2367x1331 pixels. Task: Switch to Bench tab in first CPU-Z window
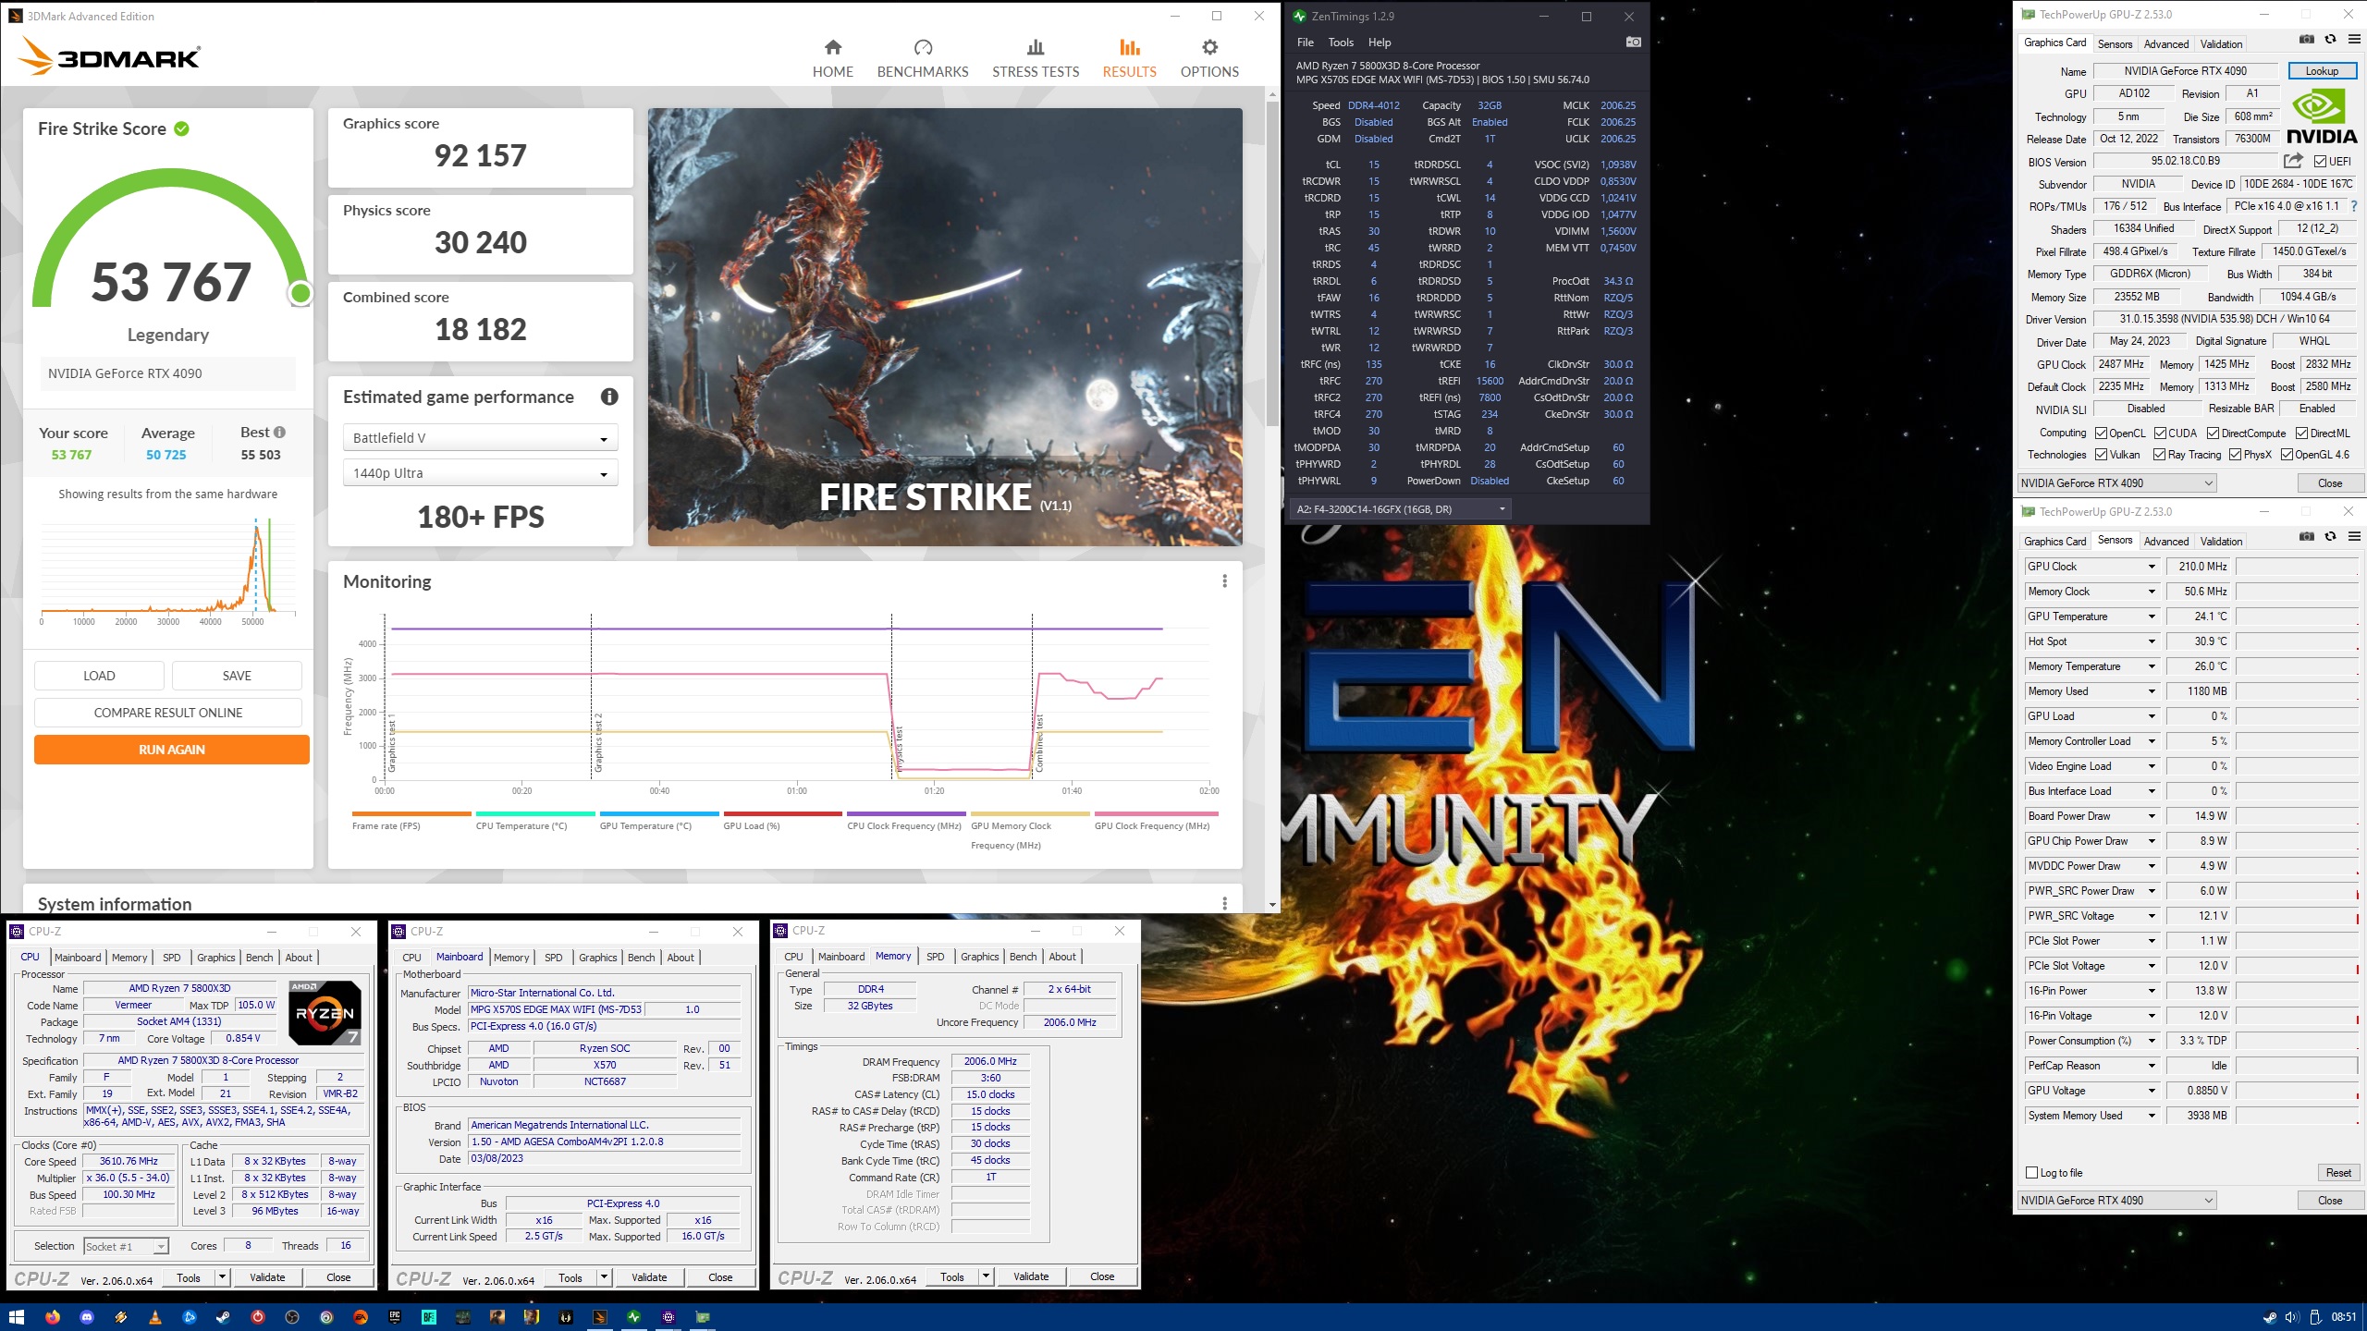(x=259, y=958)
